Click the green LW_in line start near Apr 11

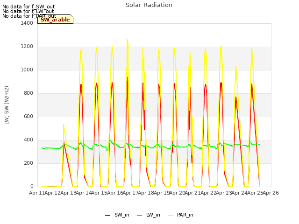[43, 148]
